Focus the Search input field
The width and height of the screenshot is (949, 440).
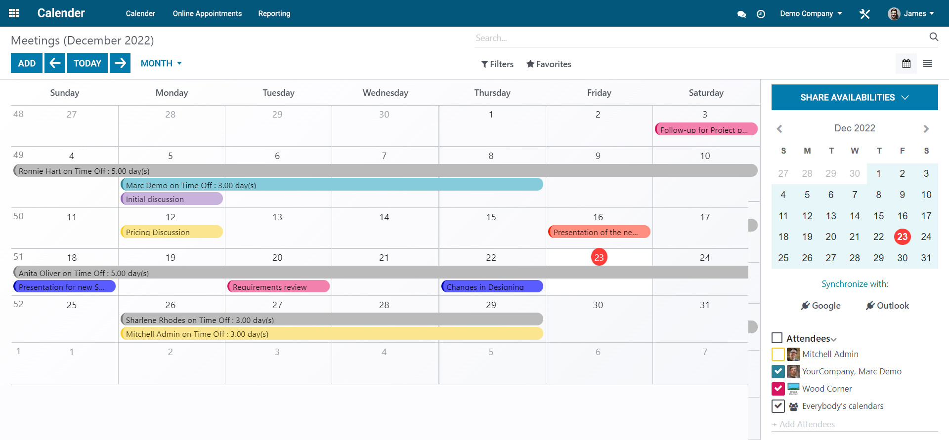pyautogui.click(x=699, y=38)
